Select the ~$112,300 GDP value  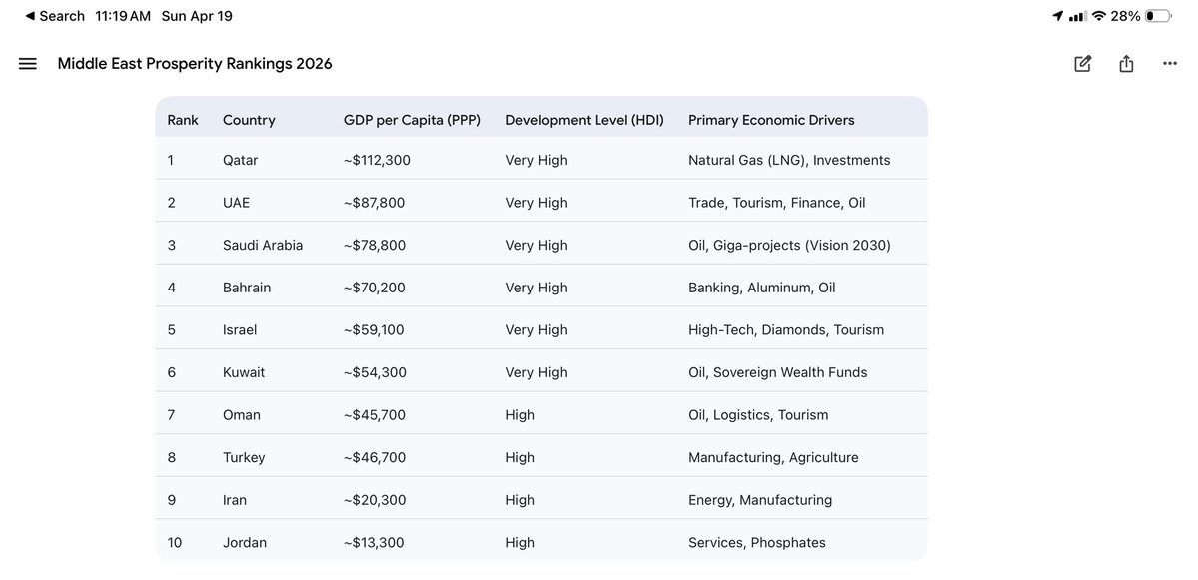pyautogui.click(x=378, y=161)
